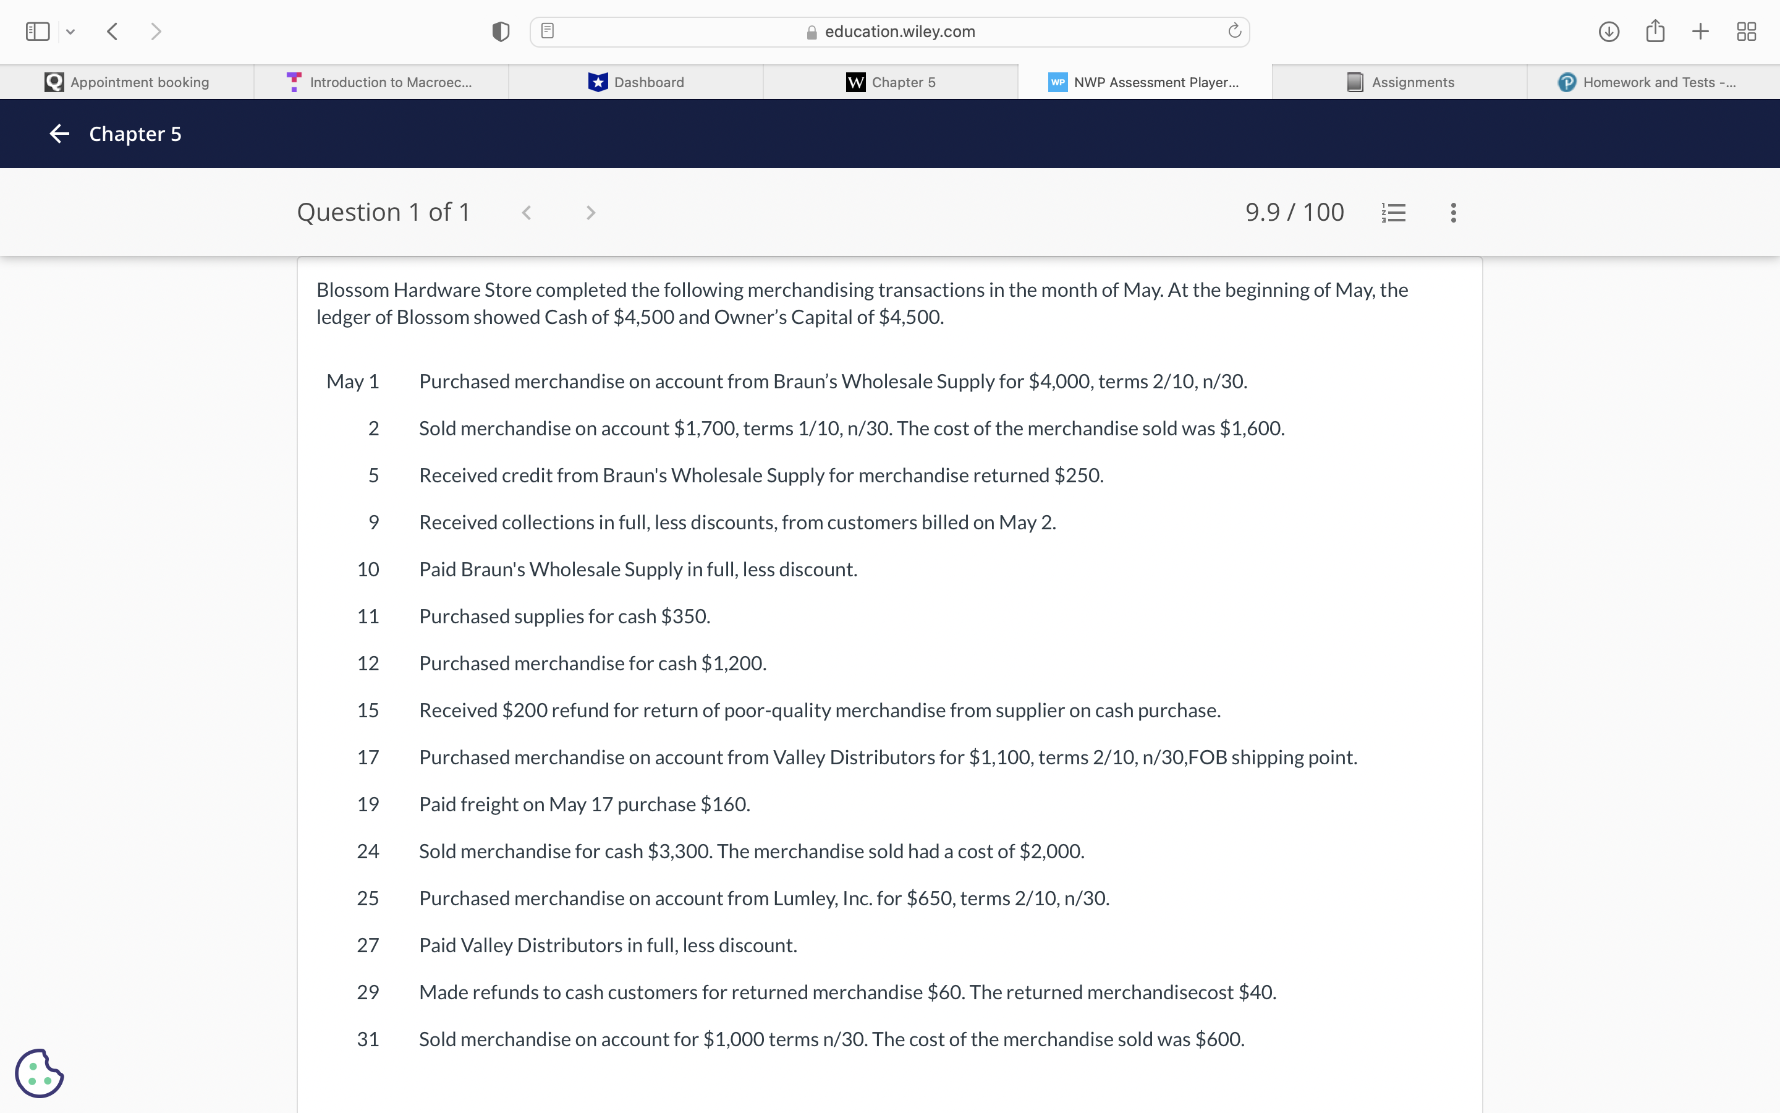This screenshot has width=1780, height=1113.
Task: Switch to Introduction to Macroec... tab
Action: pos(381,82)
